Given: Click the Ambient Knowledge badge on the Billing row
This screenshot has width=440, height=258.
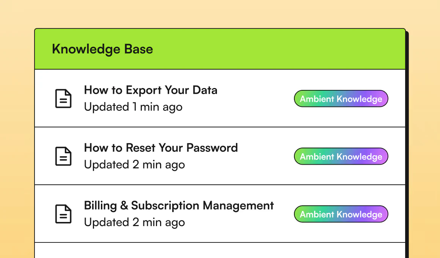Looking at the screenshot, I should (x=341, y=214).
